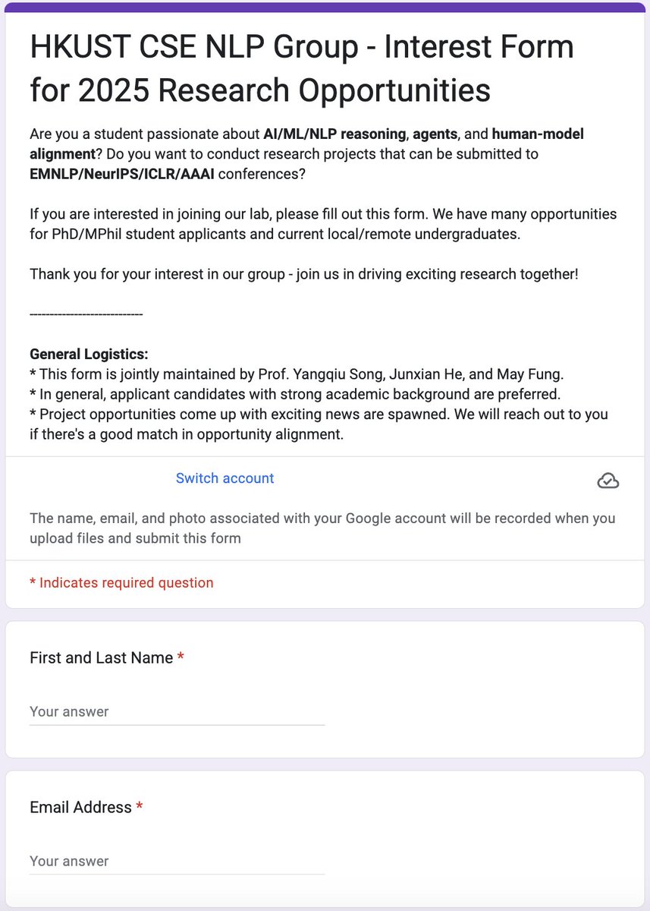Click the Email Address question label
The height and width of the screenshot is (911, 650).
(80, 808)
